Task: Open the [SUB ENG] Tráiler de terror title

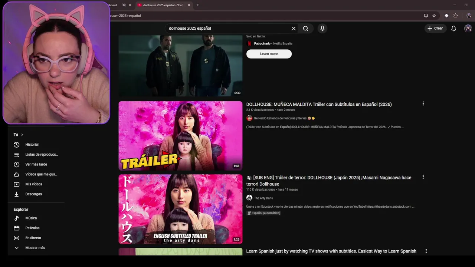Action: point(329,181)
